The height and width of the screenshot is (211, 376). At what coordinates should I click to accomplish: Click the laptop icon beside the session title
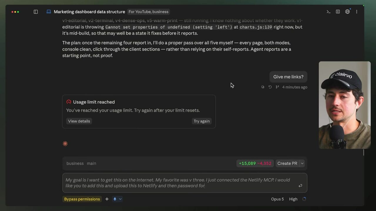pyautogui.click(x=49, y=12)
